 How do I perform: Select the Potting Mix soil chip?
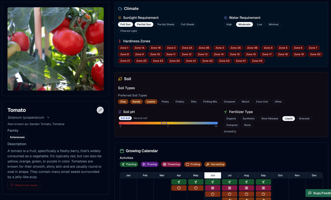tap(210, 102)
